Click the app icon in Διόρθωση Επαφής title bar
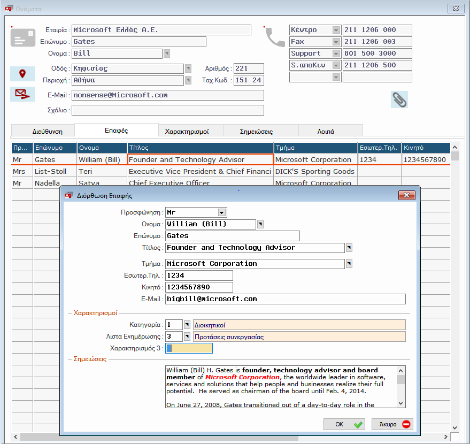This screenshot has height=444, width=470. [68, 195]
